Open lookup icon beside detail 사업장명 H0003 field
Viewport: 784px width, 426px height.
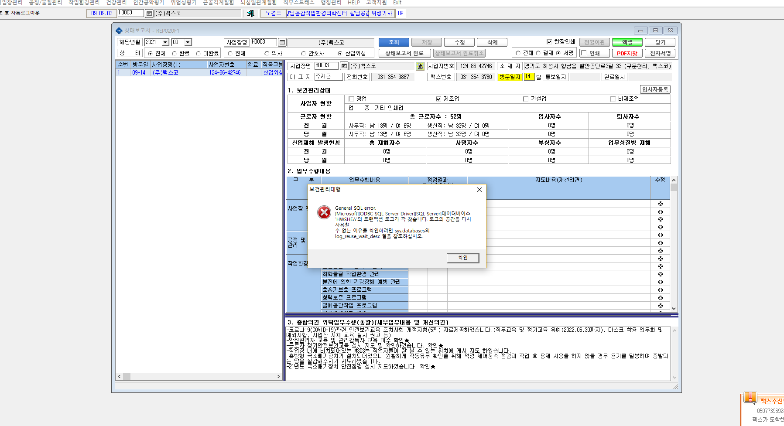point(344,66)
